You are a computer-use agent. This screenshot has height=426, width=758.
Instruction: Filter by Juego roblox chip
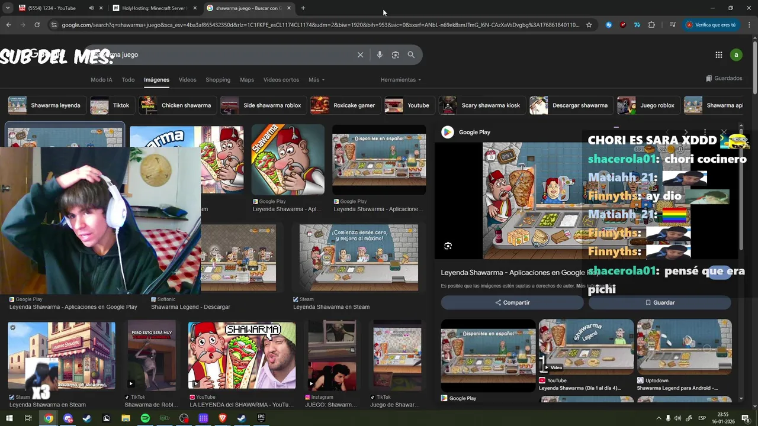click(648, 105)
